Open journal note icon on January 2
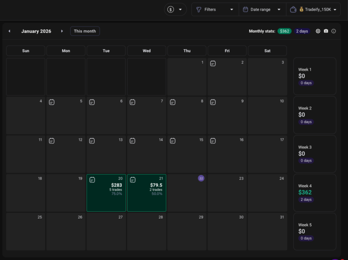Viewport: 348px width, 260px height. pos(213,63)
